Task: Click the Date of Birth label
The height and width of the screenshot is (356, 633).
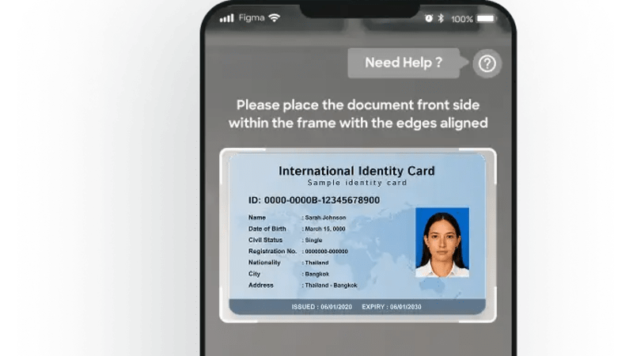Action: click(x=267, y=229)
